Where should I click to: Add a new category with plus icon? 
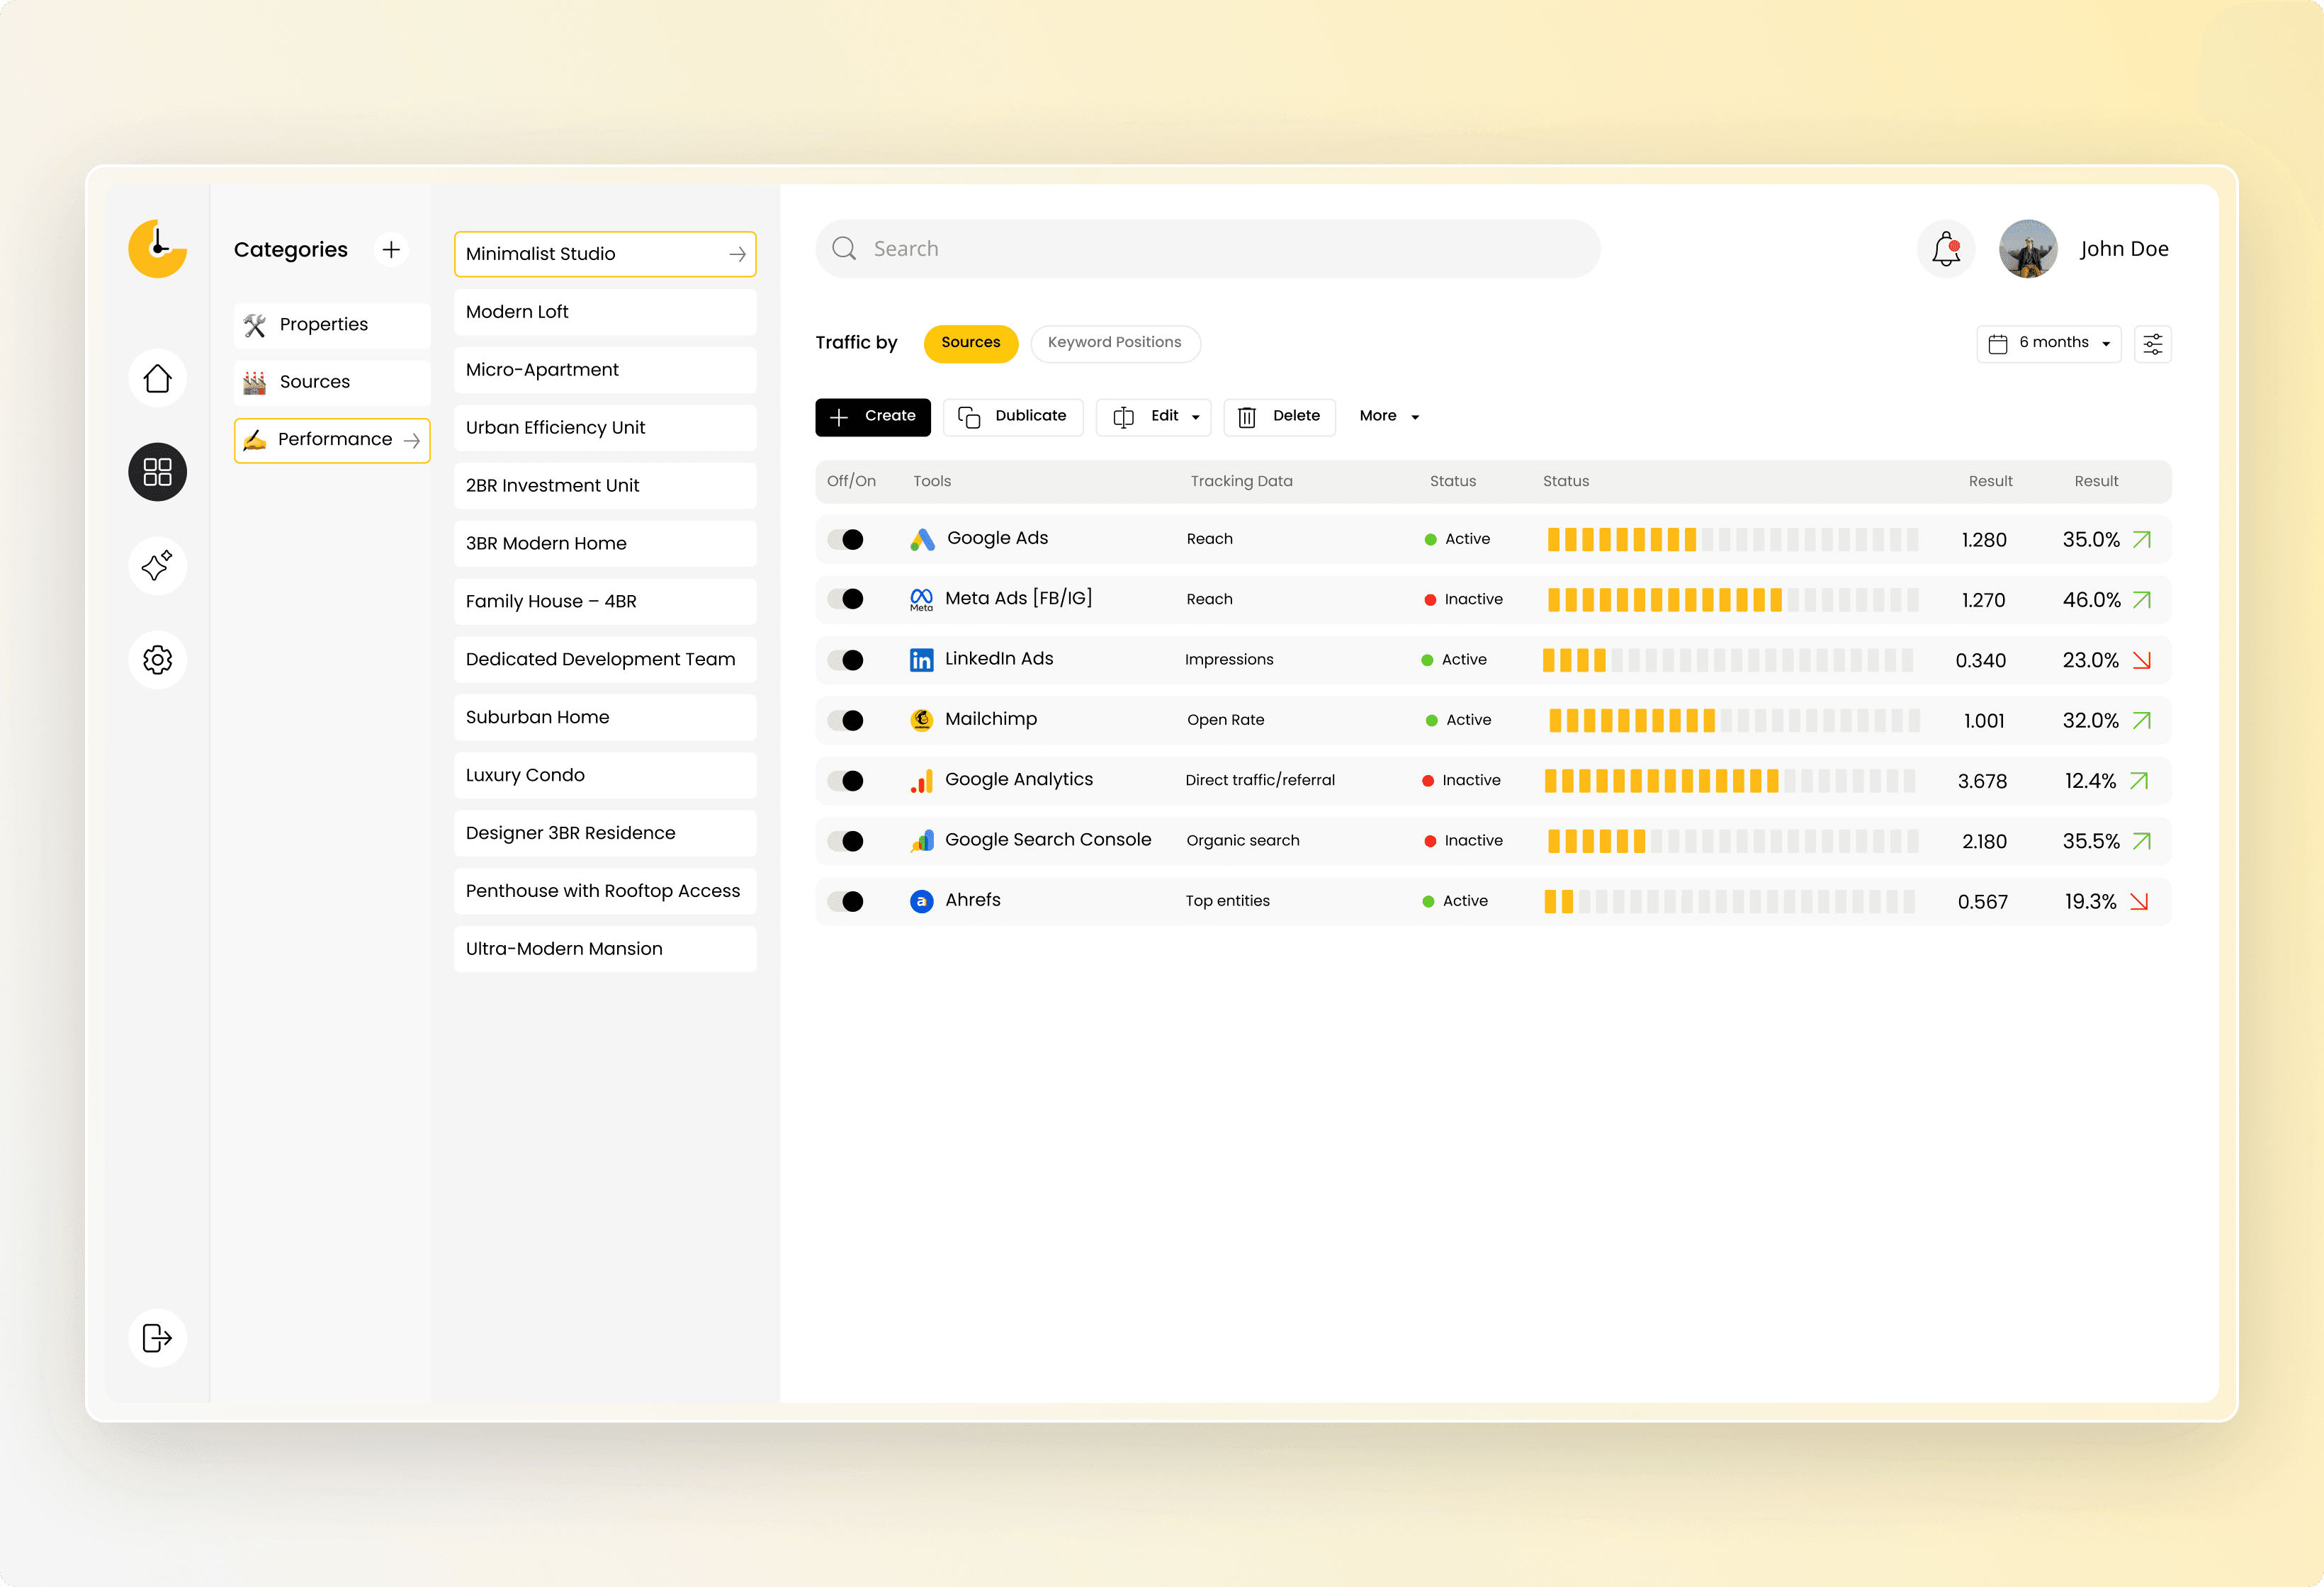391,249
